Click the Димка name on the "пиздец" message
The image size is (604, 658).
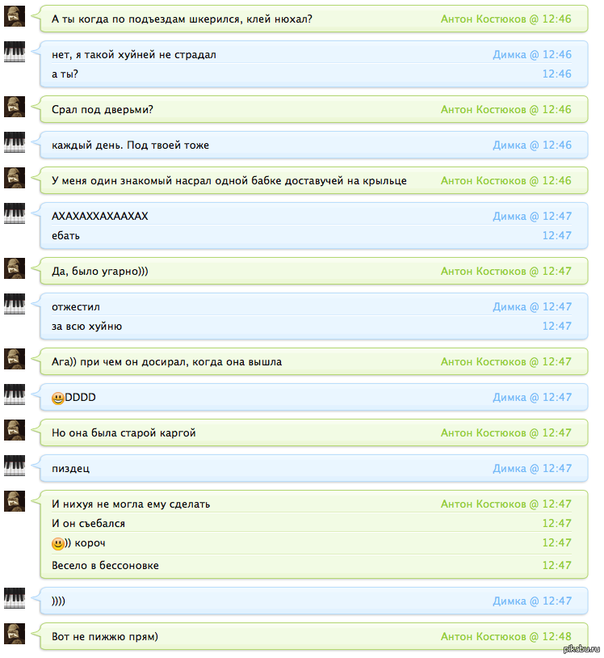pos(509,468)
